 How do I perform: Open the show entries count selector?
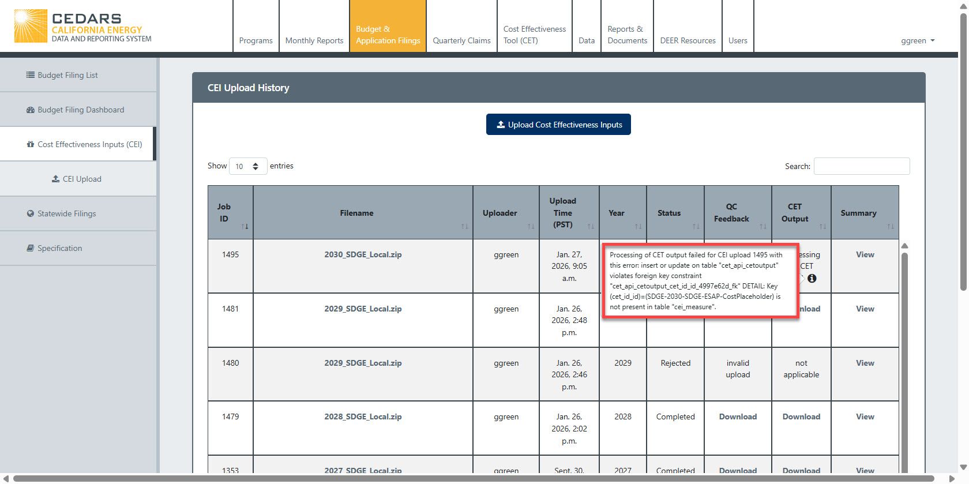247,166
